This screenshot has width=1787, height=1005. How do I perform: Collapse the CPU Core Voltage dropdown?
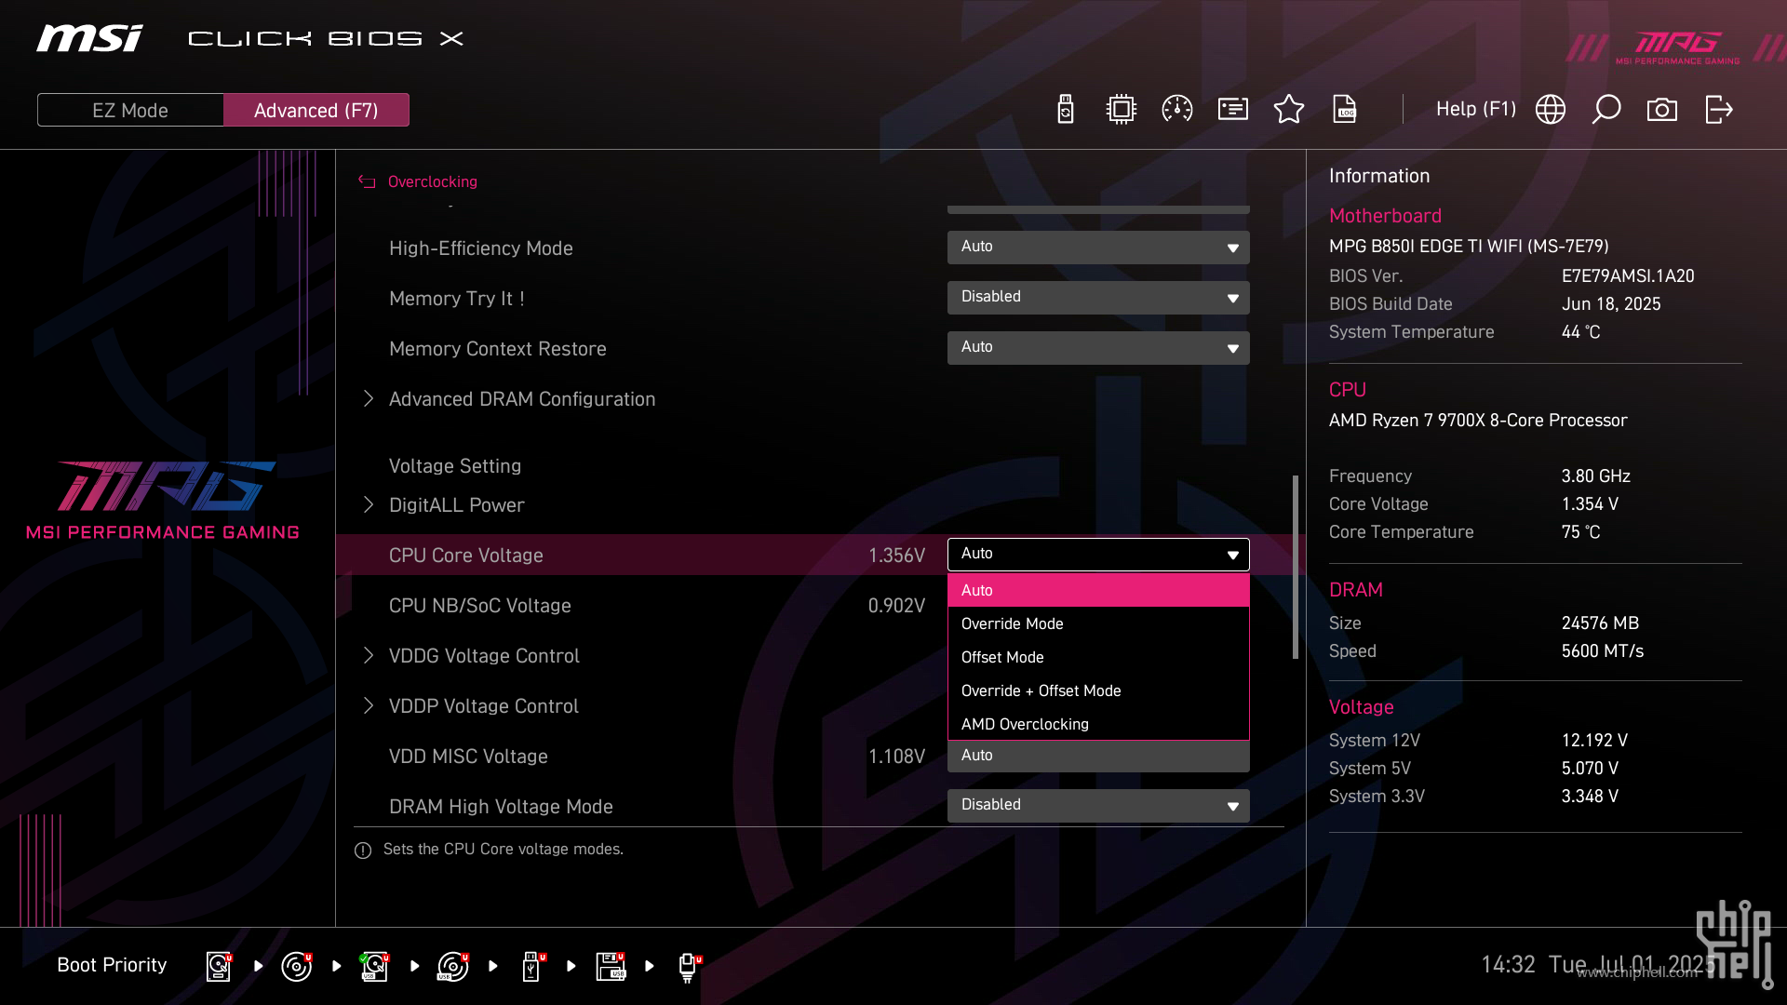pyautogui.click(x=1098, y=555)
